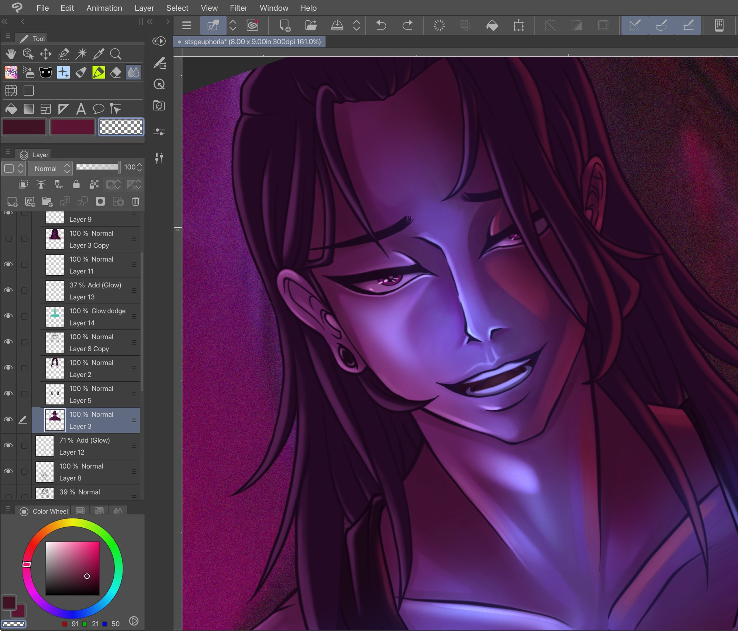Open the Help menu
The image size is (738, 631).
tap(308, 8)
